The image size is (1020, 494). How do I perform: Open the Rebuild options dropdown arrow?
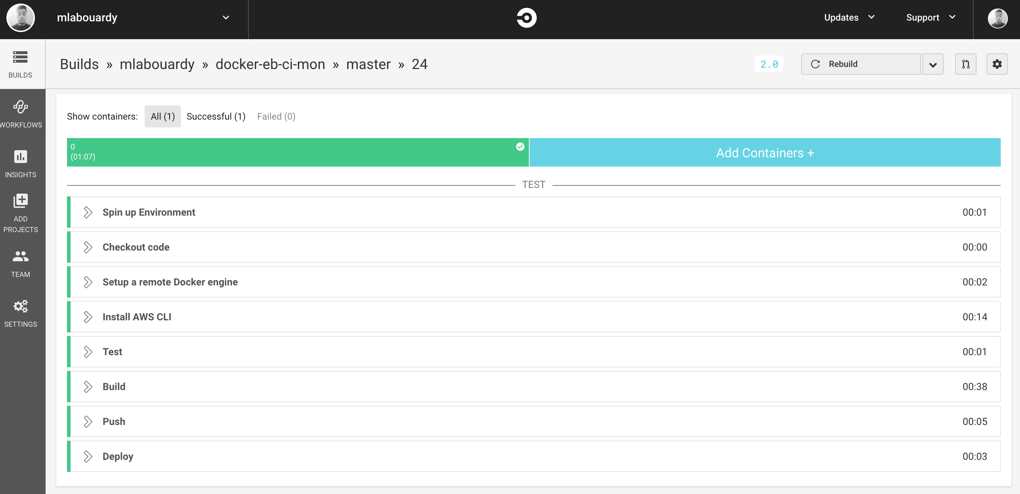coord(932,64)
